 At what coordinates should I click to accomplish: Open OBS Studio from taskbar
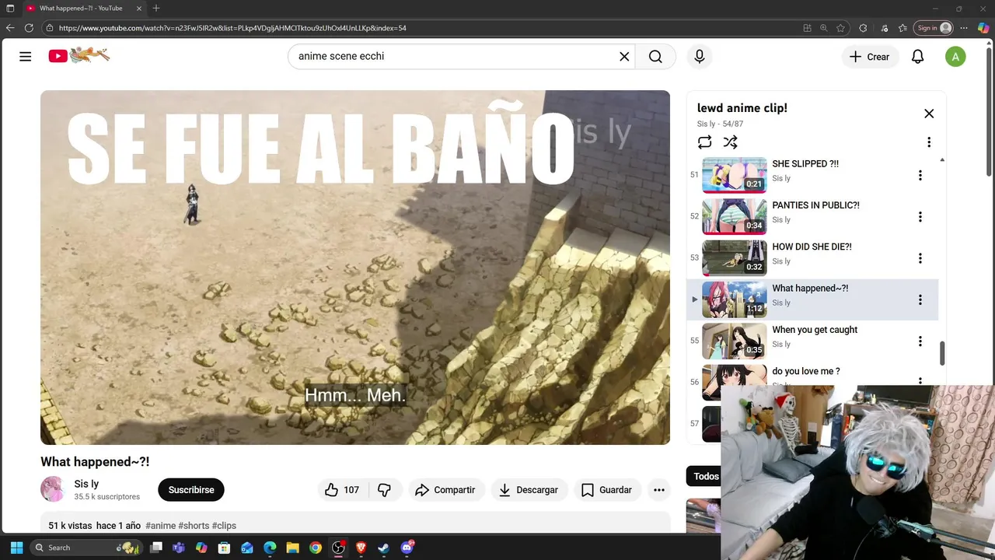pyautogui.click(x=338, y=548)
